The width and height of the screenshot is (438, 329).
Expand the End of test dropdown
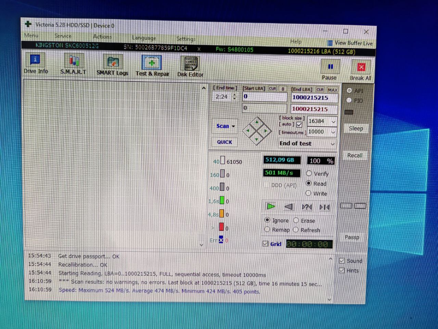point(332,144)
